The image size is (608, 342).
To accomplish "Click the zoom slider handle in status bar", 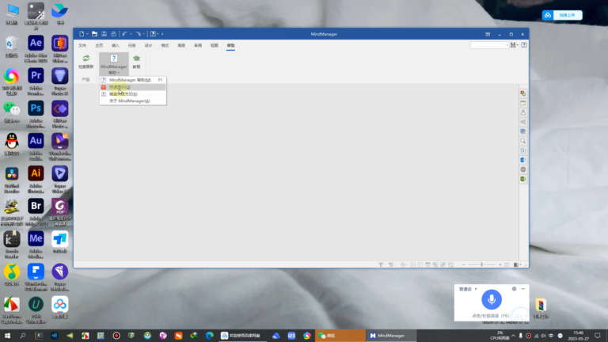I will coord(481,264).
